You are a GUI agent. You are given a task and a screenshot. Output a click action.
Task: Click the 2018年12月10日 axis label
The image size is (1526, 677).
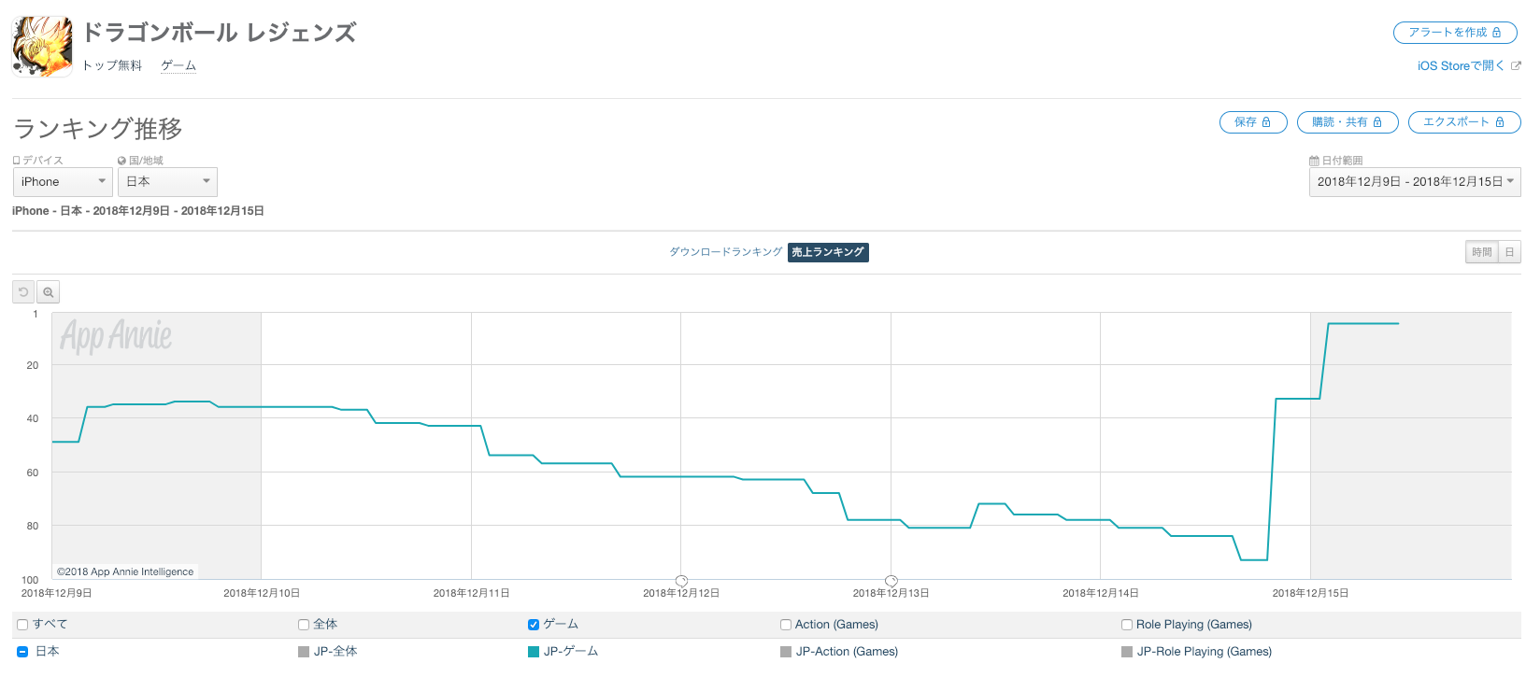click(x=262, y=594)
